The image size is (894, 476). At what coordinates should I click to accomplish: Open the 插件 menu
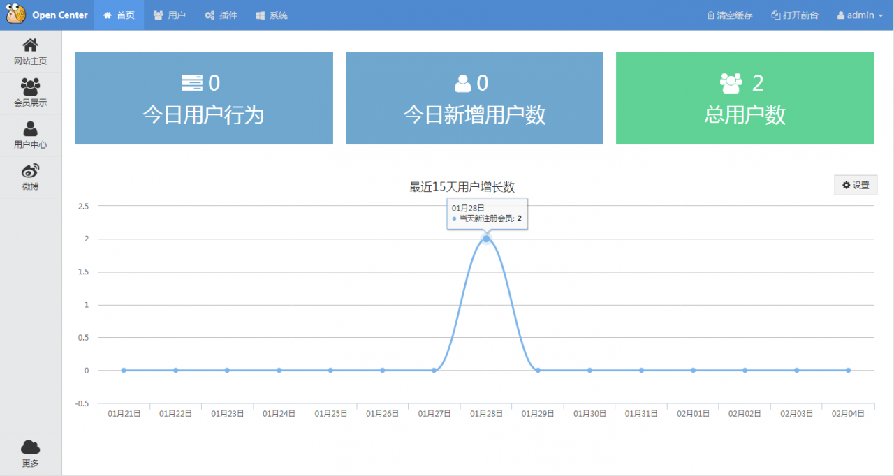coord(221,15)
